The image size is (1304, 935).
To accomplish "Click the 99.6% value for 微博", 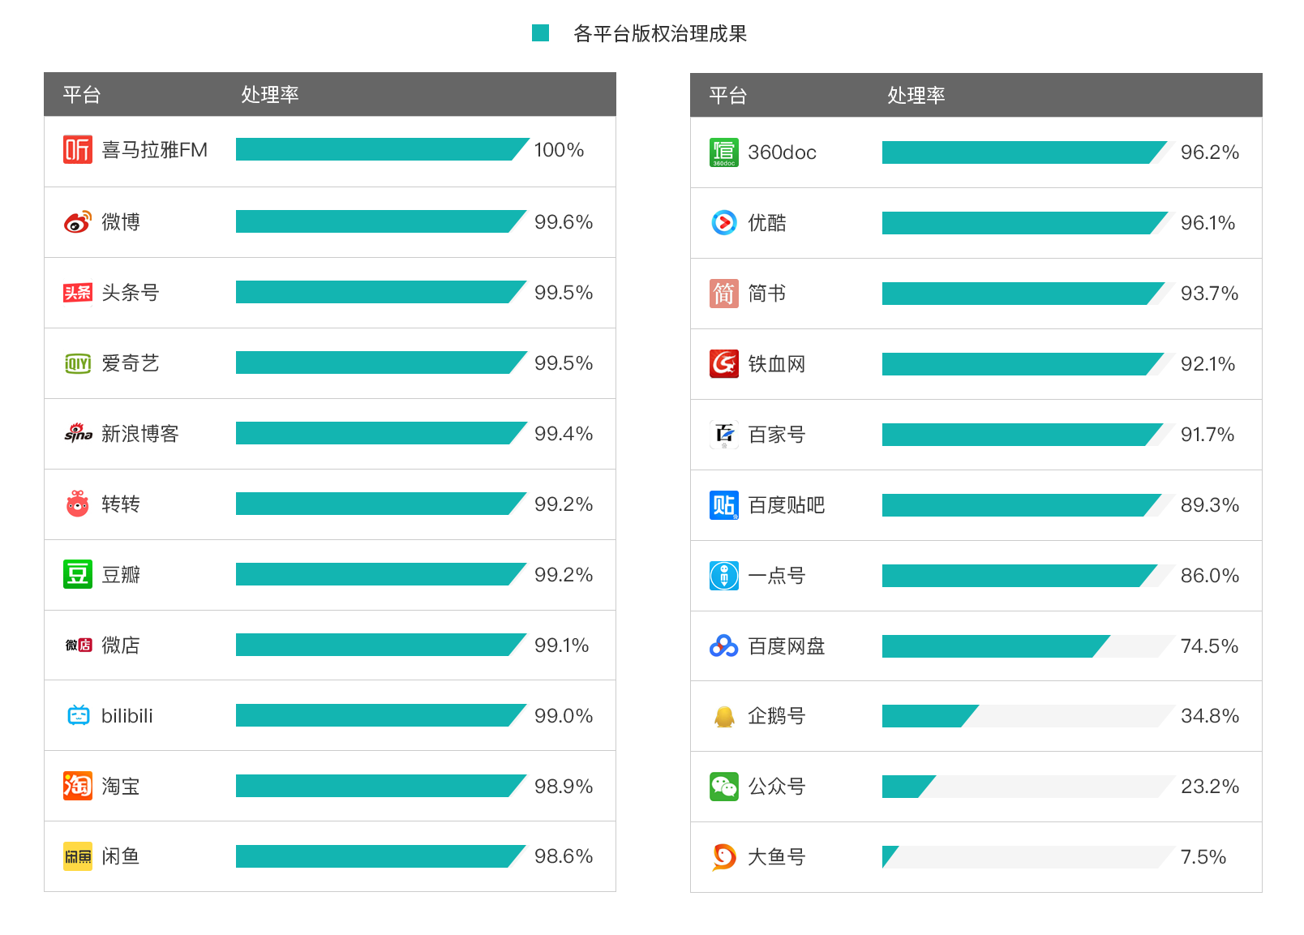I will pyautogui.click(x=564, y=222).
